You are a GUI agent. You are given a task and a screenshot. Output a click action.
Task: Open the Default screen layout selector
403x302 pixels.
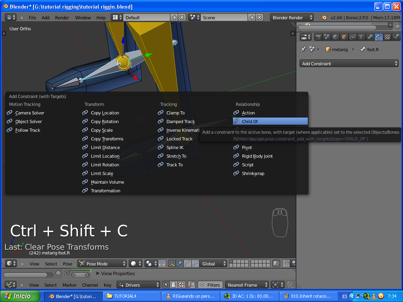tap(117, 17)
